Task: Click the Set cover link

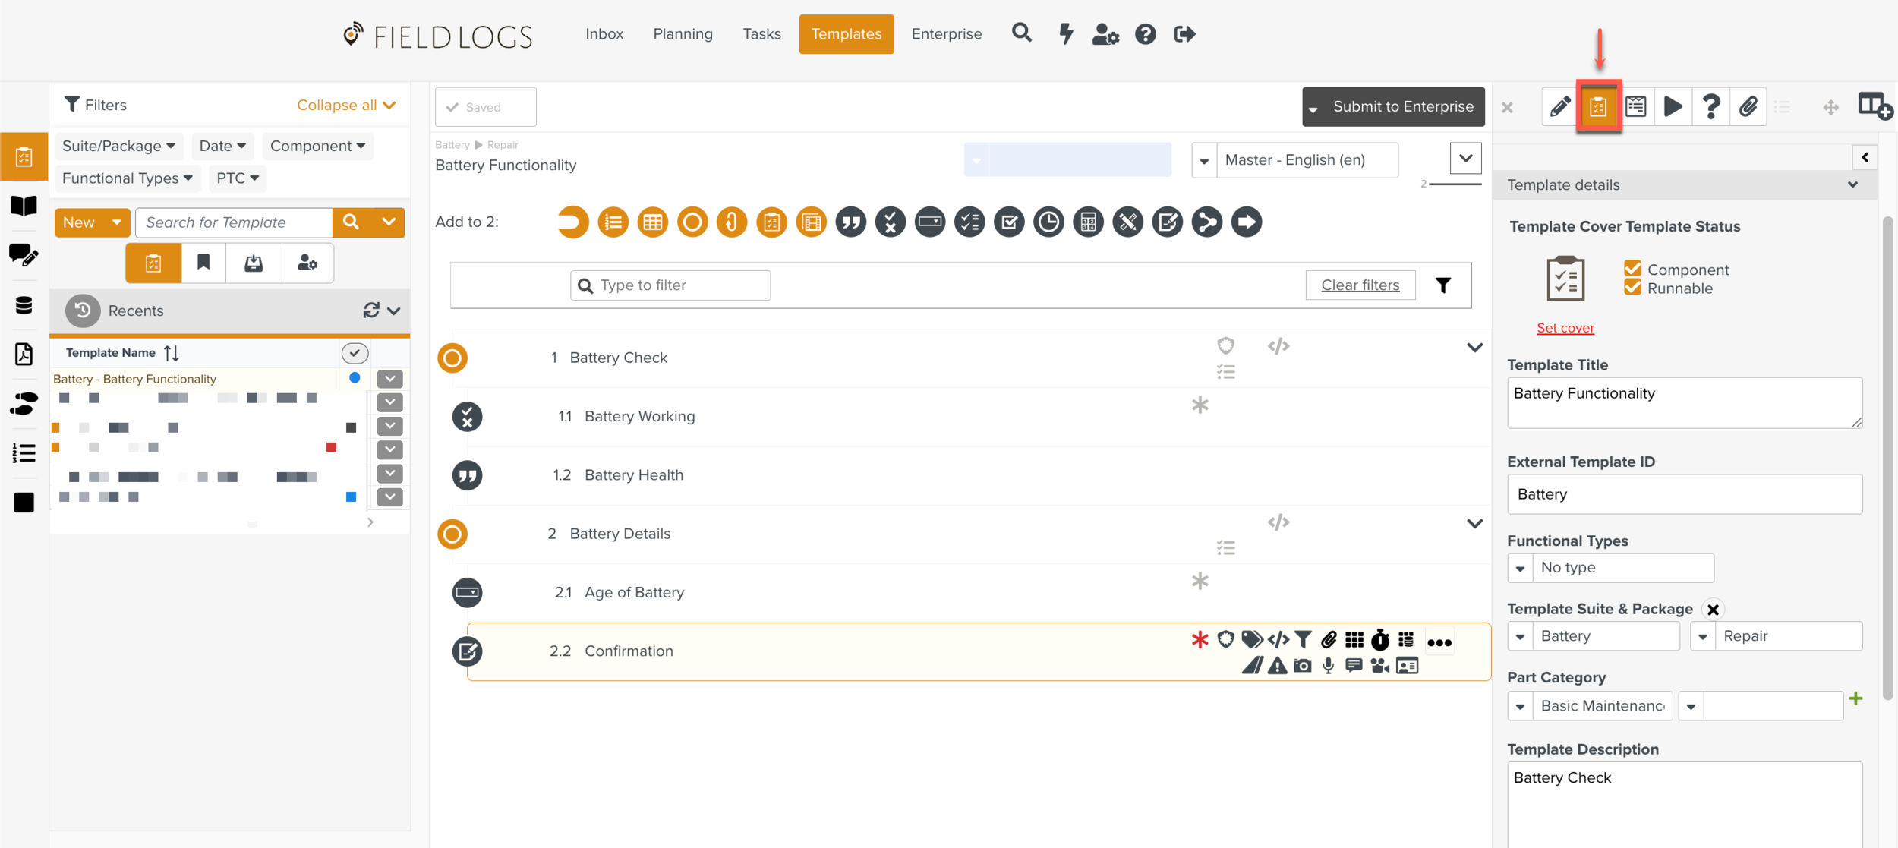Action: pyautogui.click(x=1565, y=328)
